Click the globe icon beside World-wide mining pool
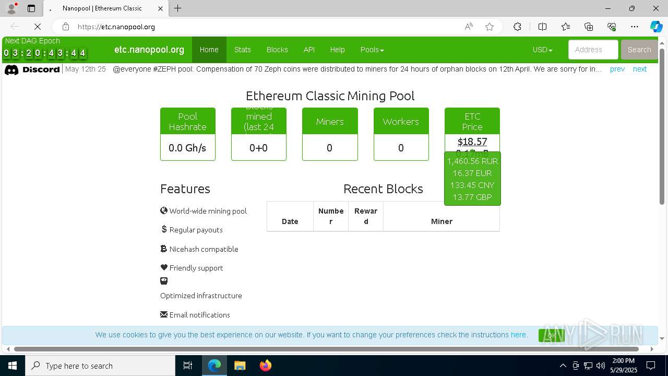 [164, 210]
